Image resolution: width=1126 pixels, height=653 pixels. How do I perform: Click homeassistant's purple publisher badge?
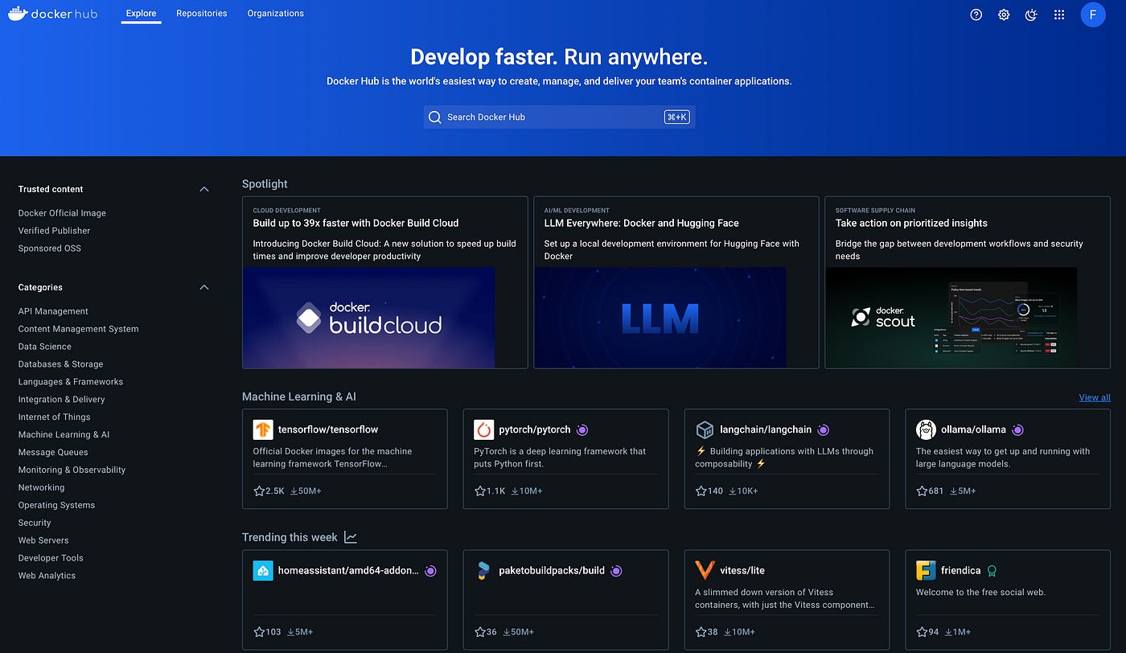[x=430, y=571]
